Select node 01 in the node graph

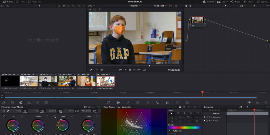(x=197, y=22)
